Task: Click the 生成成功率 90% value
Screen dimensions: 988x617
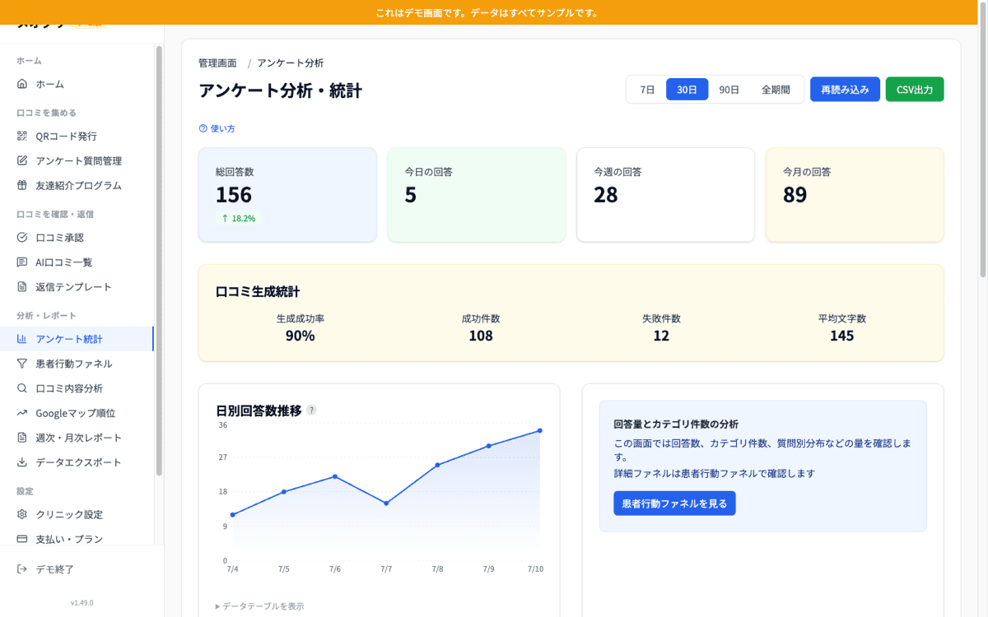Action: (x=300, y=336)
